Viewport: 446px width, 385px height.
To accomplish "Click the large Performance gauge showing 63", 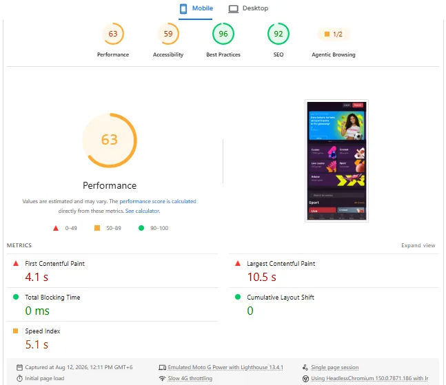I will (x=110, y=141).
